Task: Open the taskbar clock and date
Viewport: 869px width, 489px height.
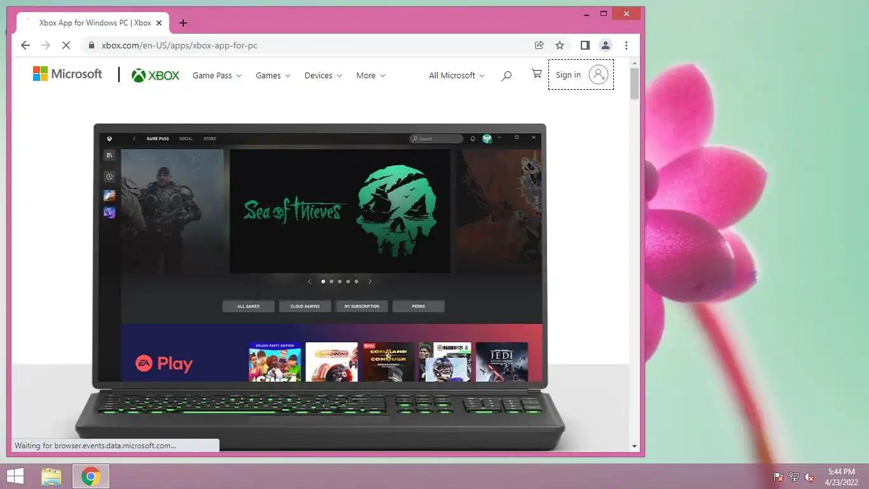Action: click(x=842, y=477)
